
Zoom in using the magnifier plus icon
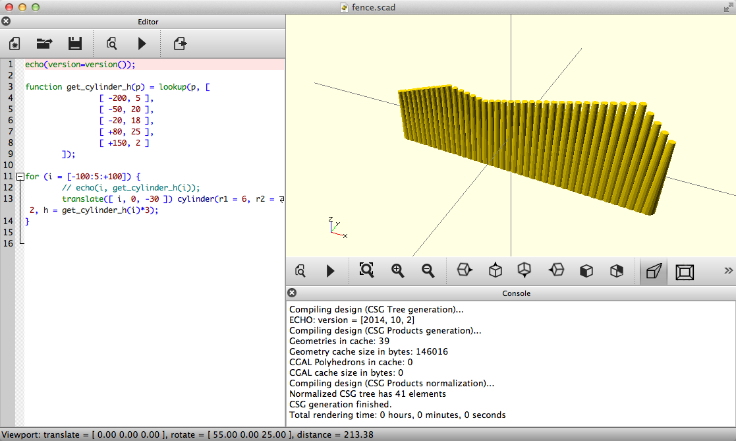pos(397,270)
